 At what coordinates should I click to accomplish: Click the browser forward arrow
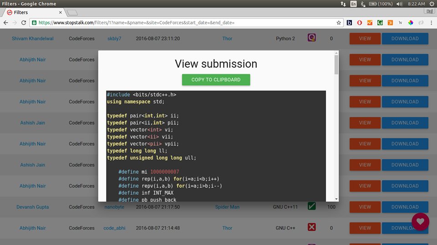tap(15, 23)
